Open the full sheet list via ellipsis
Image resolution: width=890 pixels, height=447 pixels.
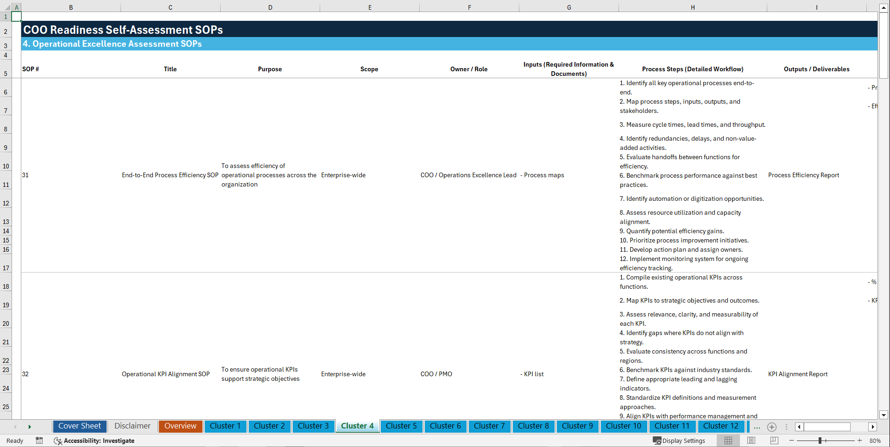click(757, 427)
